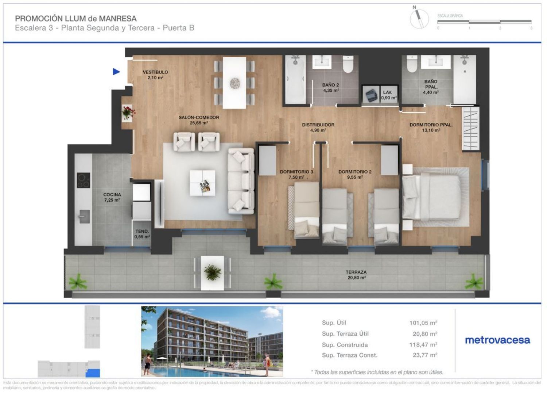Click the three-seat sofa in the Salón-Comedor
The image size is (547, 393).
241,181
